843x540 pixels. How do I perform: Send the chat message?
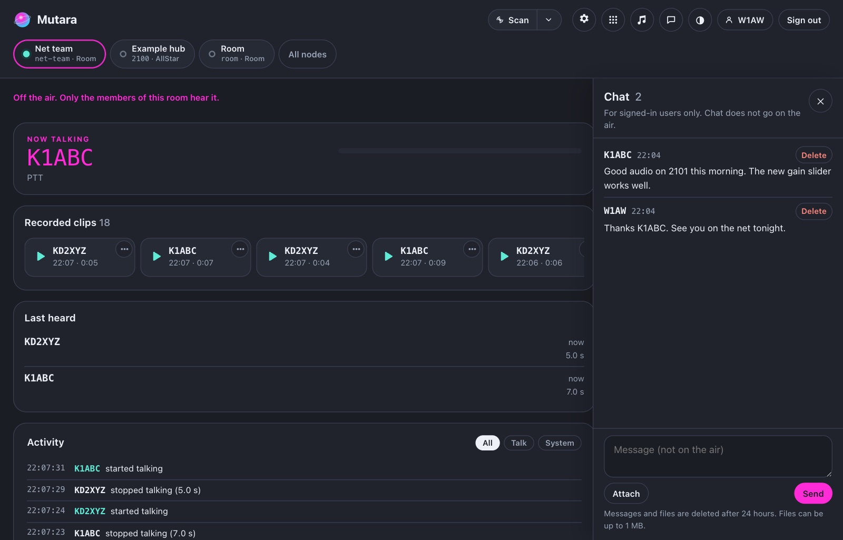coord(813,494)
